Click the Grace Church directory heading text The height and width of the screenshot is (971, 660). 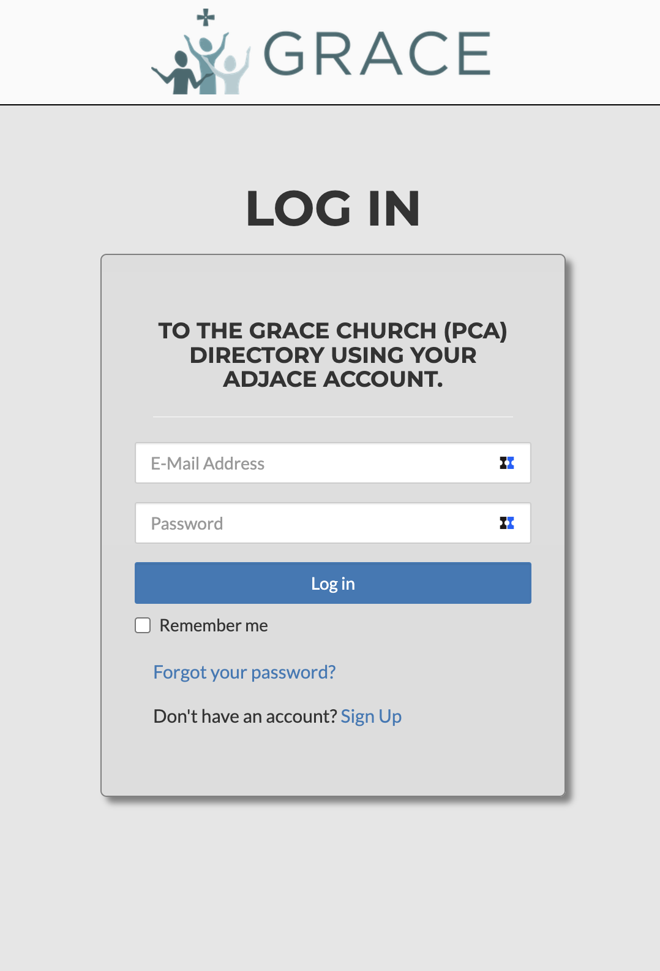333,355
